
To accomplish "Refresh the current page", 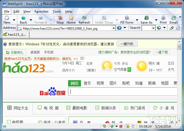I will [84, 18].
